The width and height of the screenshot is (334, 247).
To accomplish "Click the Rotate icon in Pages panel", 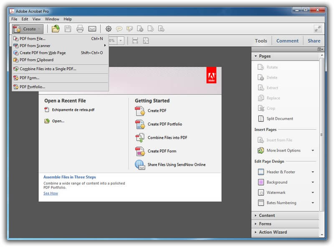I will (261, 67).
